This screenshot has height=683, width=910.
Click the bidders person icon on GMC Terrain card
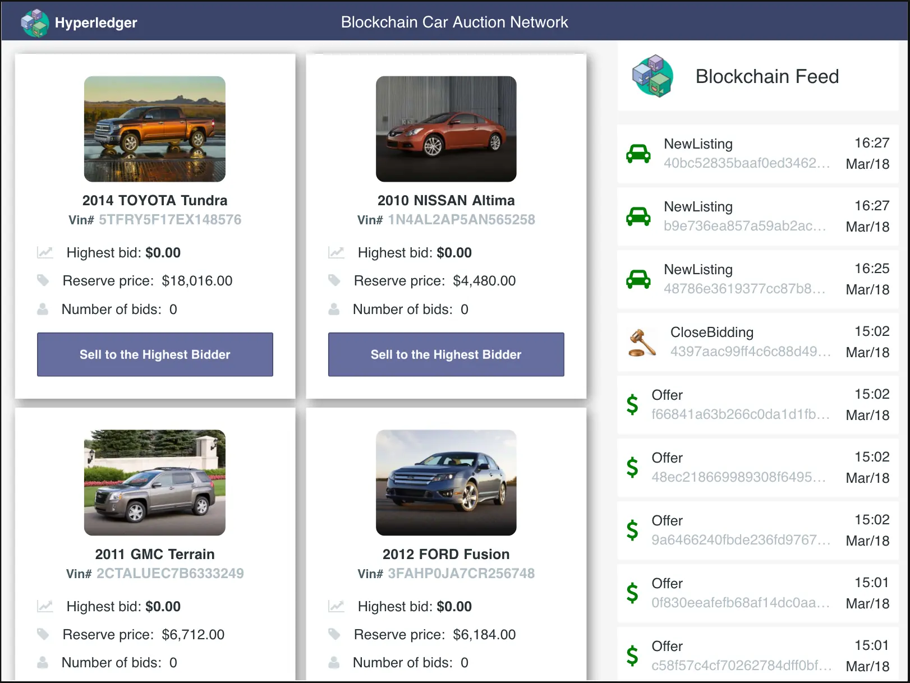pyautogui.click(x=43, y=662)
